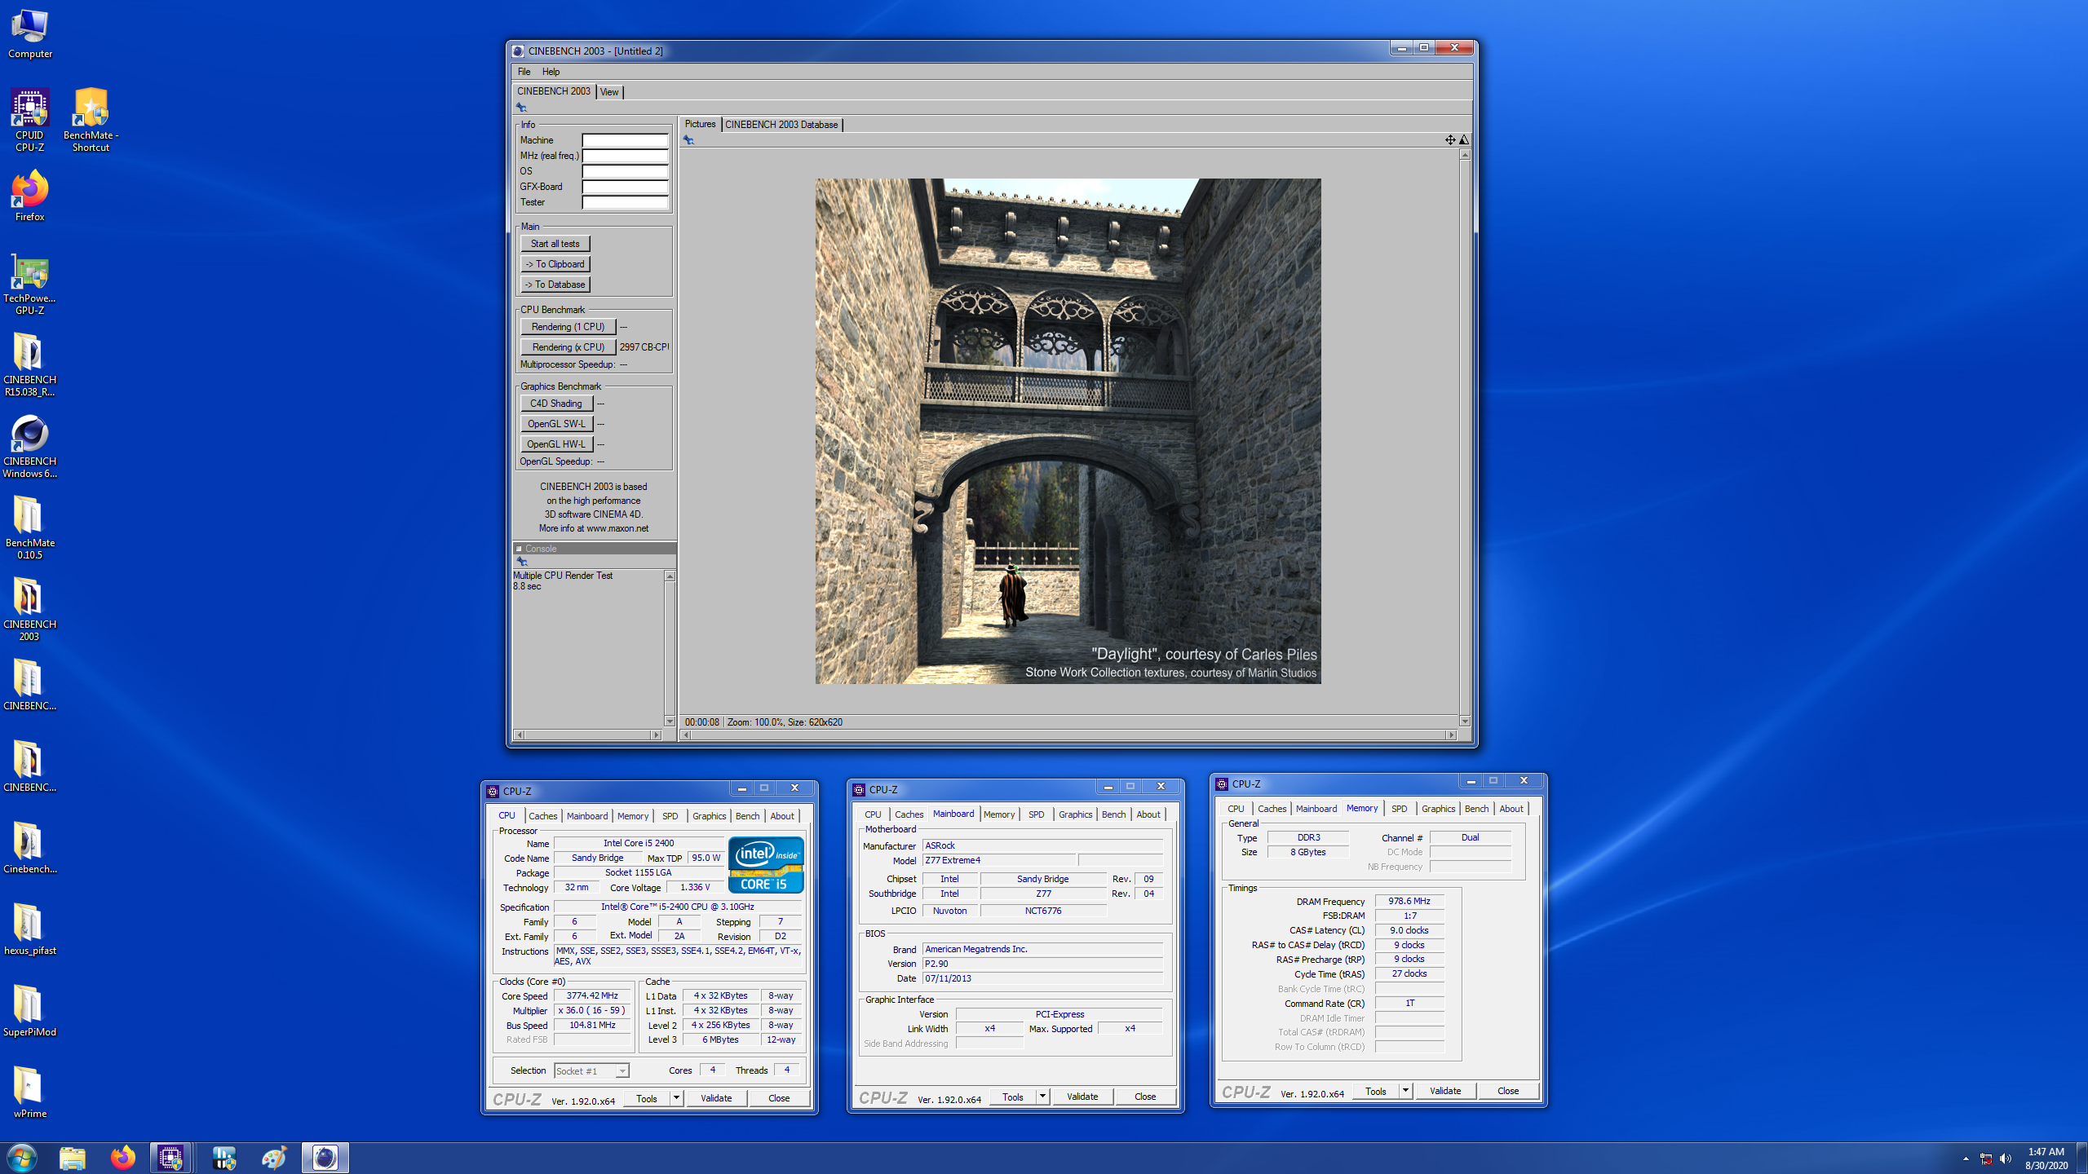The height and width of the screenshot is (1174, 2088).
Task: Open the Help menu in CINEBENCH
Action: (551, 72)
